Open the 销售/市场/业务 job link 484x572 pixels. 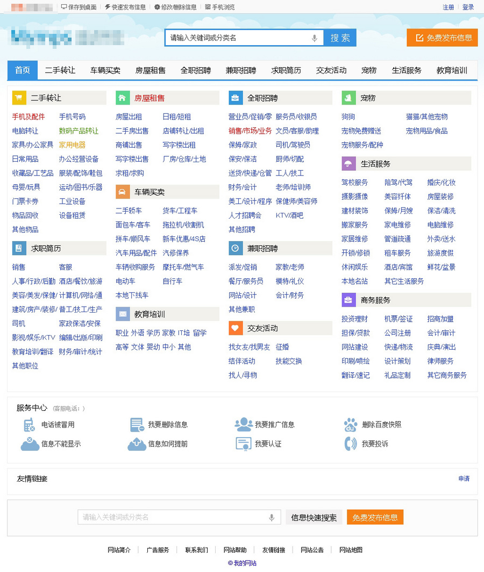pos(250,131)
